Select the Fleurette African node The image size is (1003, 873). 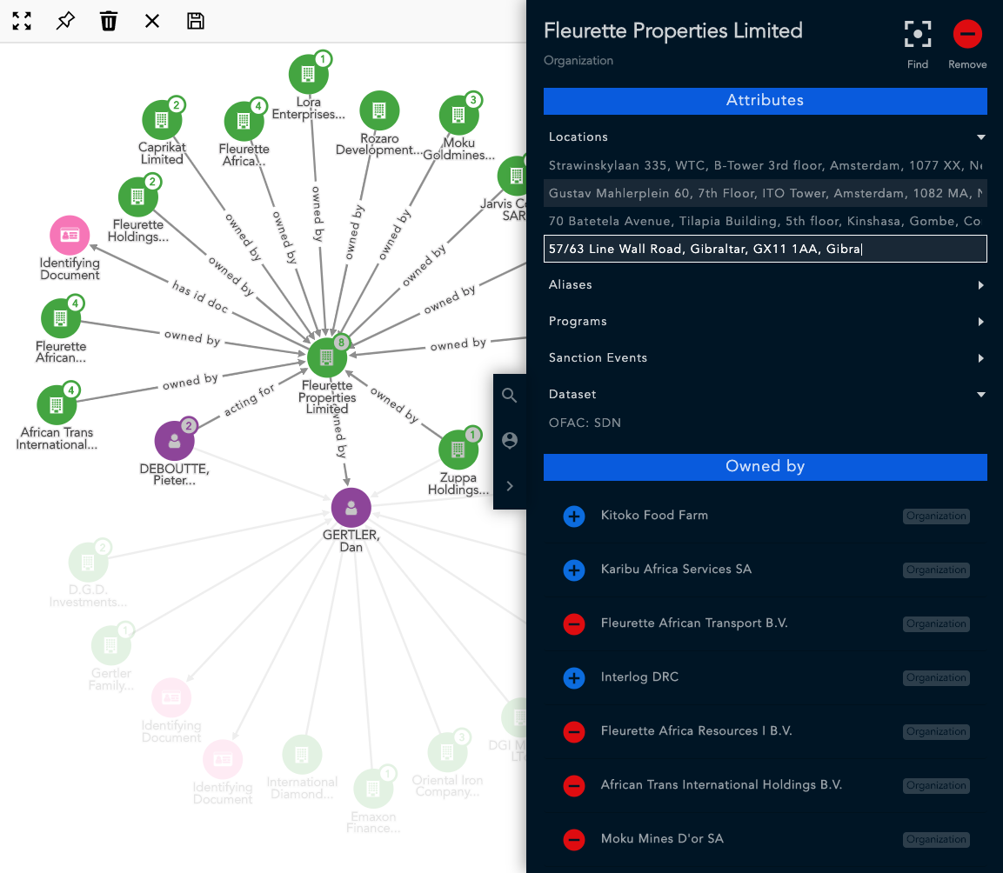61,318
